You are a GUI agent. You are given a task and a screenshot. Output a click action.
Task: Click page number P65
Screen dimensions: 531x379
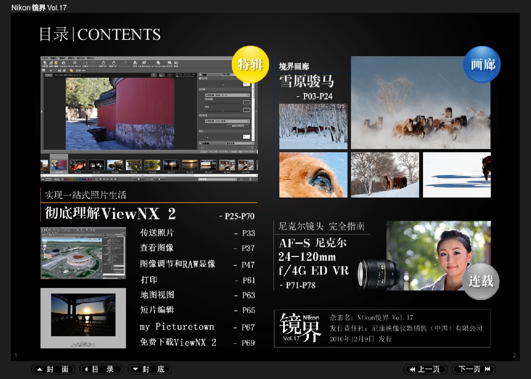[249, 310]
